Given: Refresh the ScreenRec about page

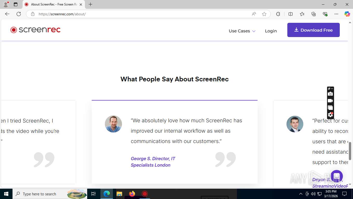Looking at the screenshot, I should pos(19,14).
